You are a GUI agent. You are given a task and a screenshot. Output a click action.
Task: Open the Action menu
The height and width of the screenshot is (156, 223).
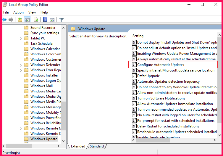pos(18,12)
